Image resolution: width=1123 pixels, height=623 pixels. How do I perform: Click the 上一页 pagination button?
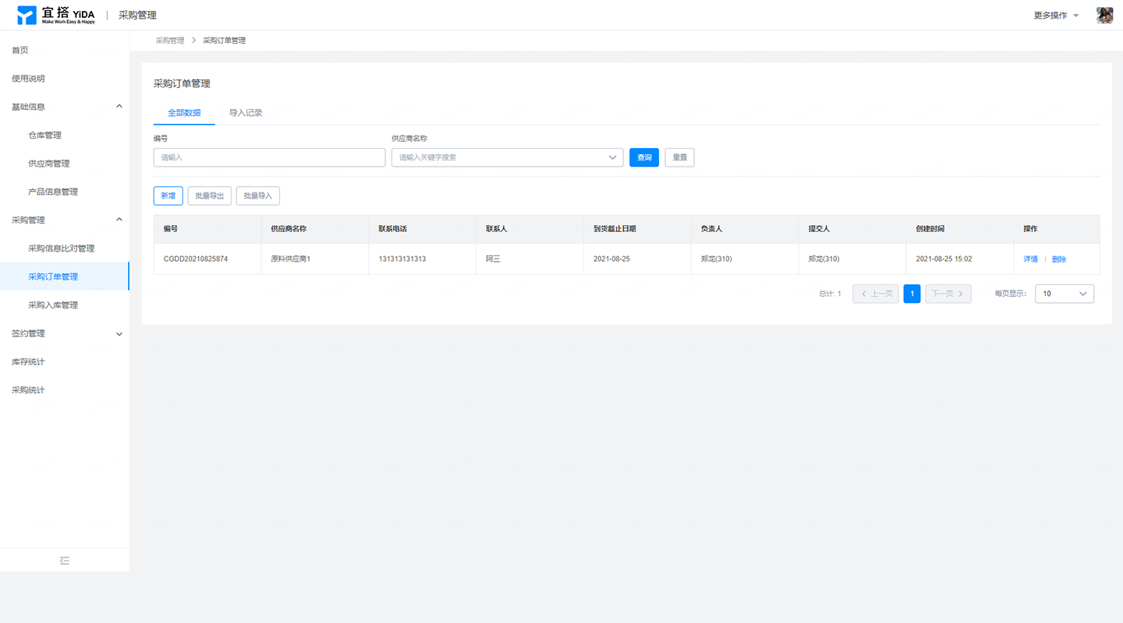click(x=876, y=294)
